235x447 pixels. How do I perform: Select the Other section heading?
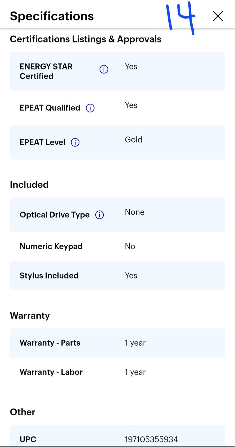pyautogui.click(x=23, y=412)
